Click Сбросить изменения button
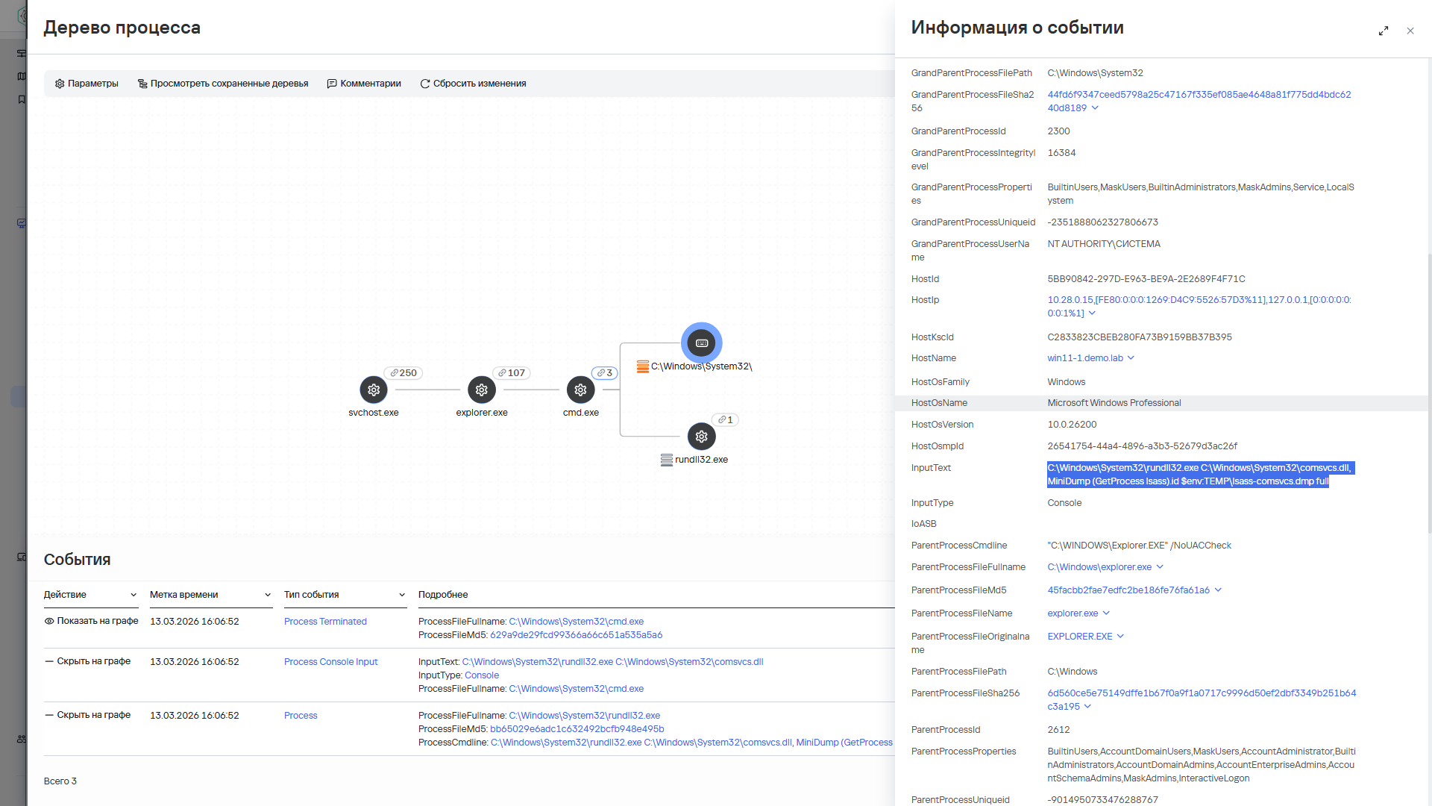This screenshot has width=1432, height=806. 473,84
